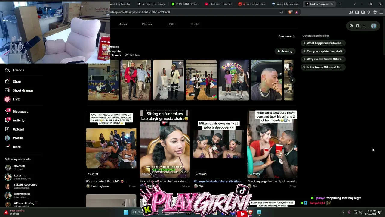Open bellababyeee's creator profile

pyautogui.click(x=97, y=186)
